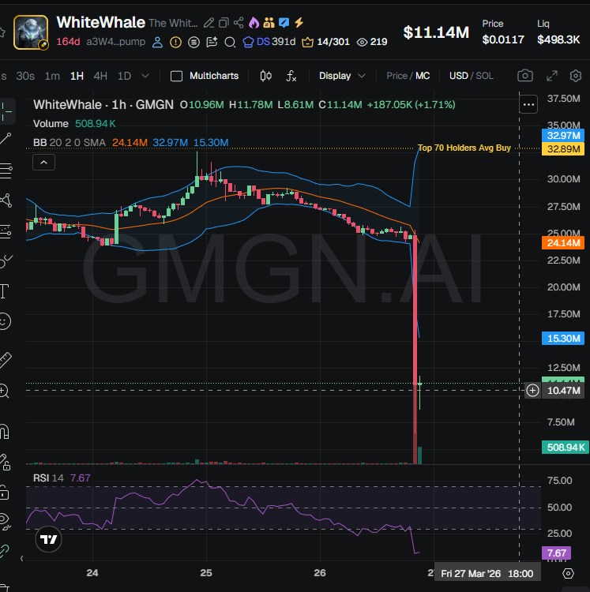This screenshot has width=590, height=592.
Task: Switch currency to USD
Action: click(459, 76)
